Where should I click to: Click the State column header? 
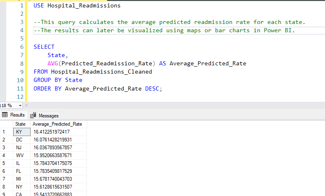coord(22,124)
